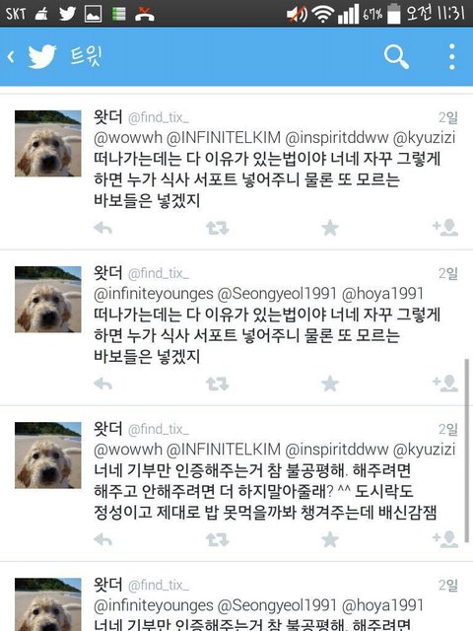Favorite the second tweet with star

pos(330,384)
